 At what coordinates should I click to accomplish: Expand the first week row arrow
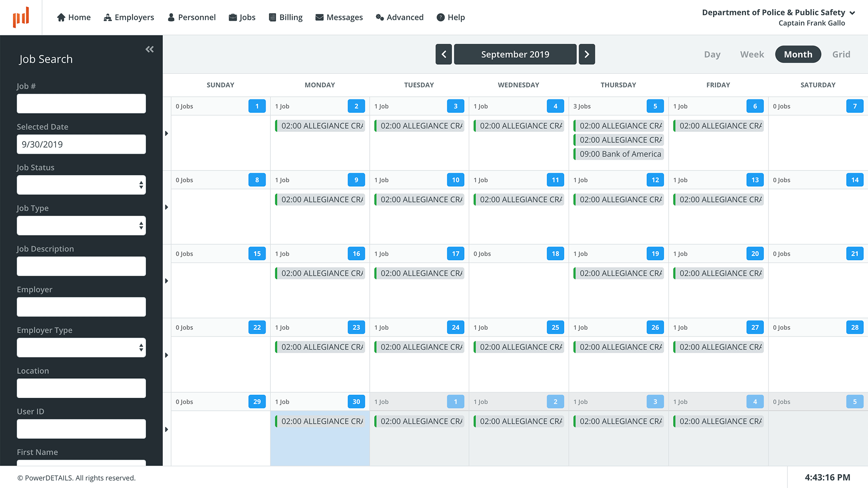pyautogui.click(x=167, y=134)
